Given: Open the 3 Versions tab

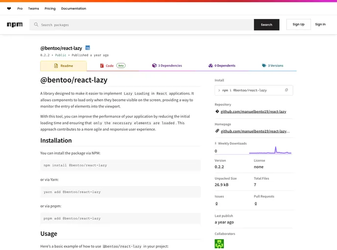Looking at the screenshot, I should (272, 65).
